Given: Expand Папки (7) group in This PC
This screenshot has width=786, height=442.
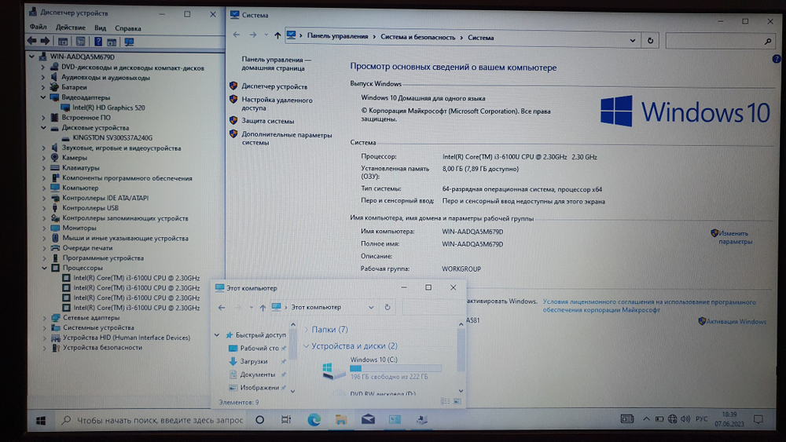Looking at the screenshot, I should click(x=307, y=330).
